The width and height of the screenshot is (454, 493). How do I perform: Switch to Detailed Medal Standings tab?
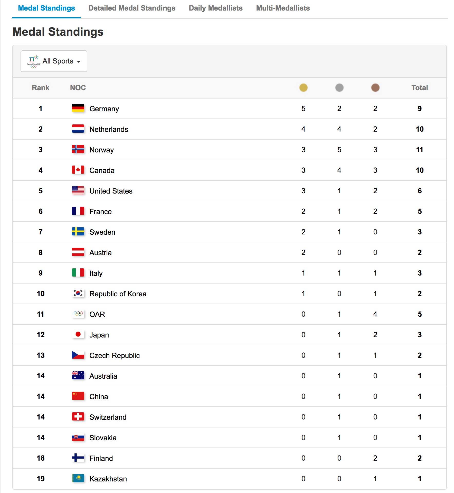132,8
